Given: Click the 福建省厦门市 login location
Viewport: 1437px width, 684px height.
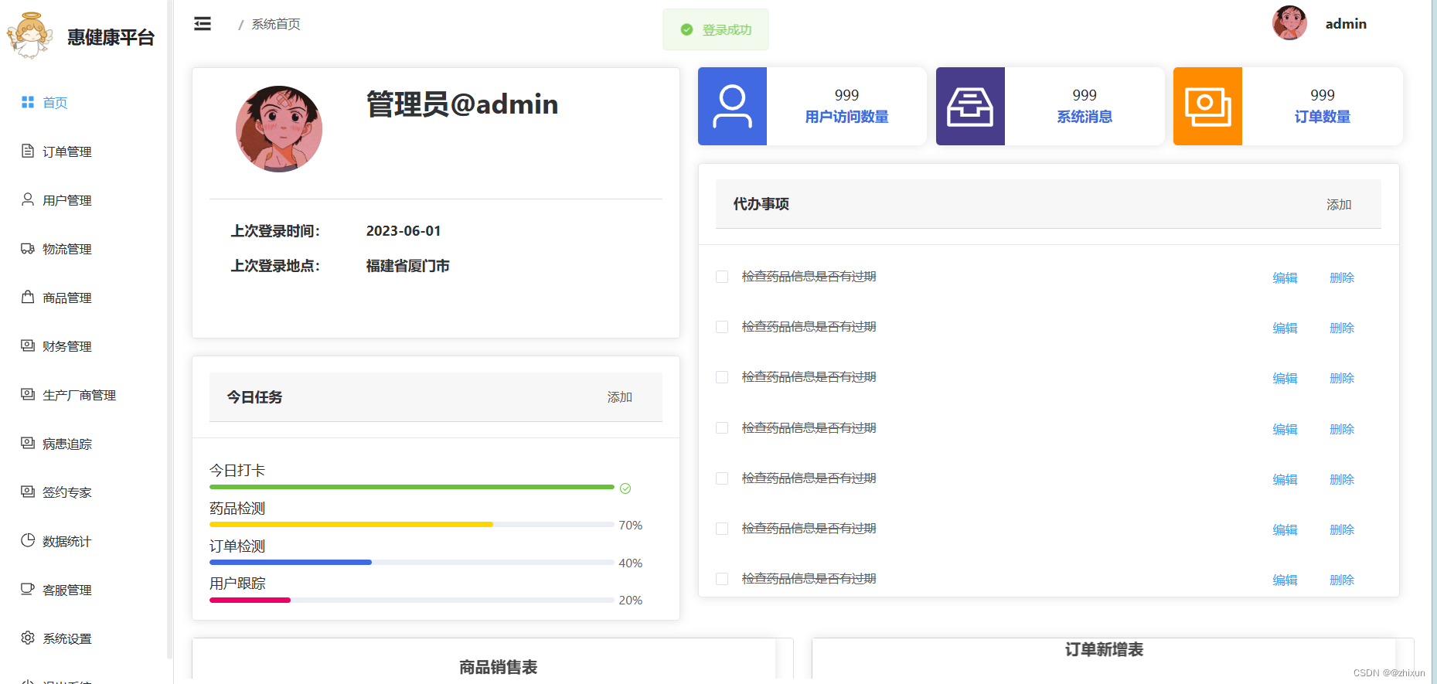Looking at the screenshot, I should 408,266.
